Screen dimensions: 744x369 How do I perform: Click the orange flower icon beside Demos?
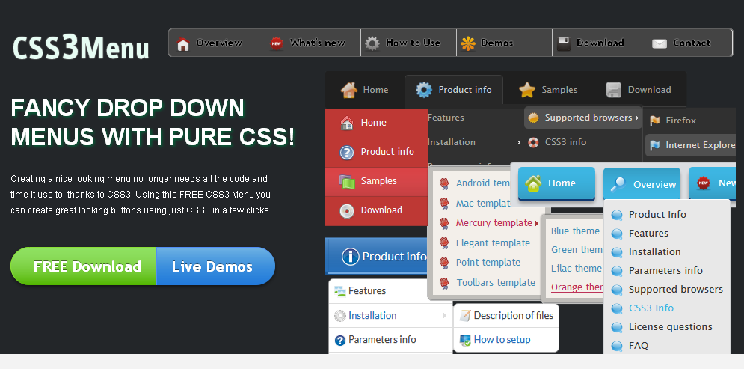(x=468, y=43)
